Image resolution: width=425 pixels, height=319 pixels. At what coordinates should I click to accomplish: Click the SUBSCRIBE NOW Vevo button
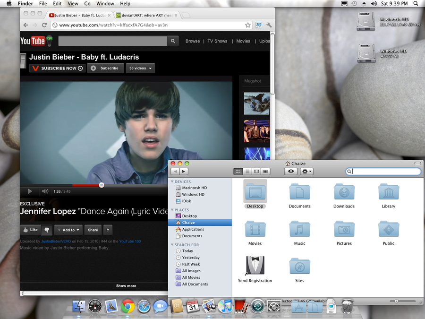tap(58, 68)
